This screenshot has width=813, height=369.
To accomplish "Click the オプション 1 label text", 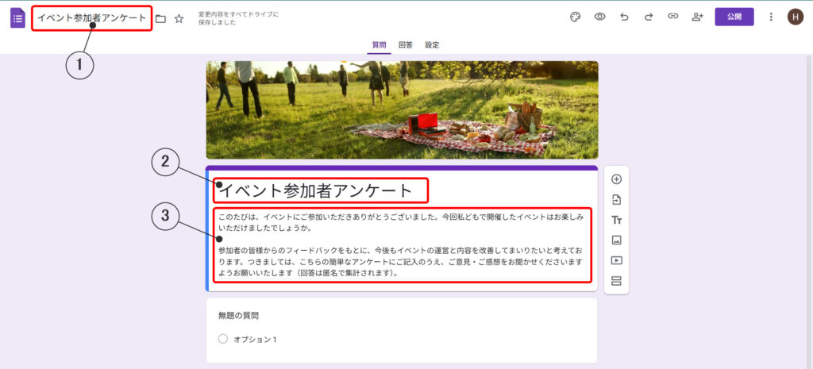I will [255, 340].
